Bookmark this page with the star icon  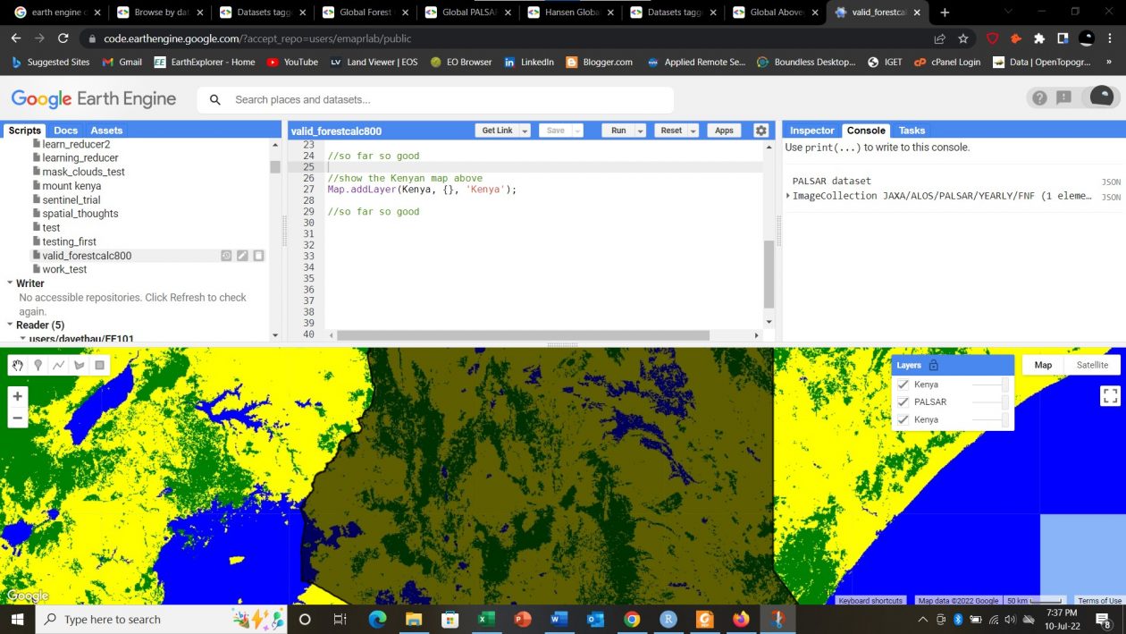coord(963,38)
